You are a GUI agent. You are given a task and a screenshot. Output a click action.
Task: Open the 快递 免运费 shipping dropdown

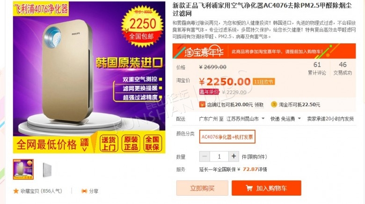click(285, 119)
